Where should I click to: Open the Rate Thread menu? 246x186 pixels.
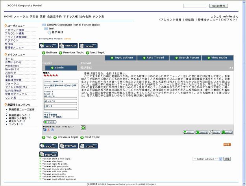(x=153, y=58)
